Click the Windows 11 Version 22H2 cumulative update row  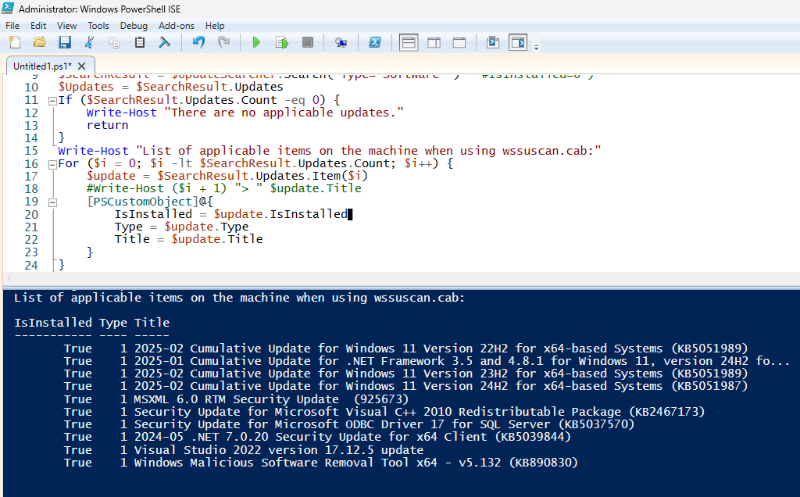[x=405, y=349]
